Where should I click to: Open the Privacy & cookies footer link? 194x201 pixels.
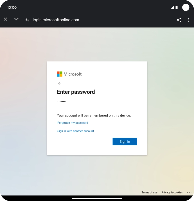click(x=172, y=193)
